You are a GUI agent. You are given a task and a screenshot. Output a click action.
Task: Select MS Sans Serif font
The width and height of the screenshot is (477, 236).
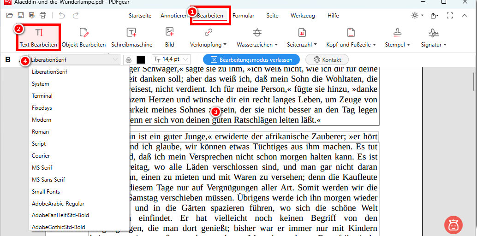pos(79,180)
